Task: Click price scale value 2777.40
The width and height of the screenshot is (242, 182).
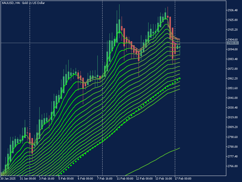Action: [233, 157]
